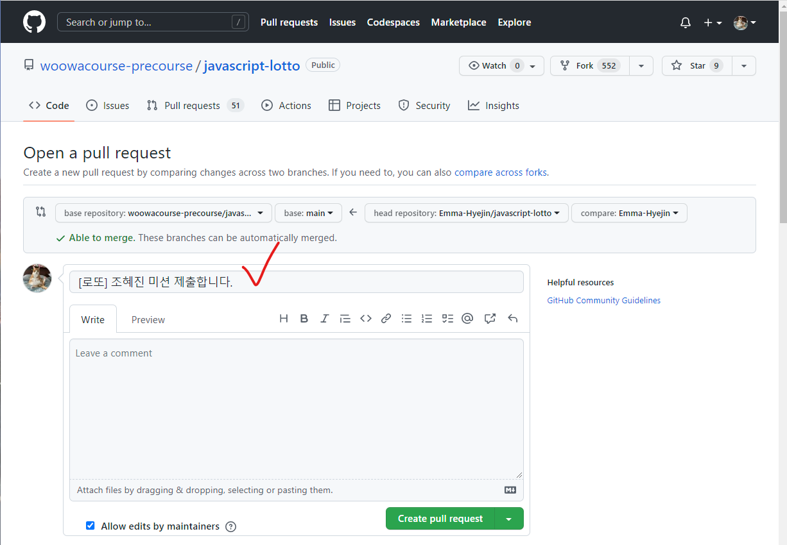The image size is (787, 545).
Task: Click the pull request title field
Action: (x=297, y=282)
